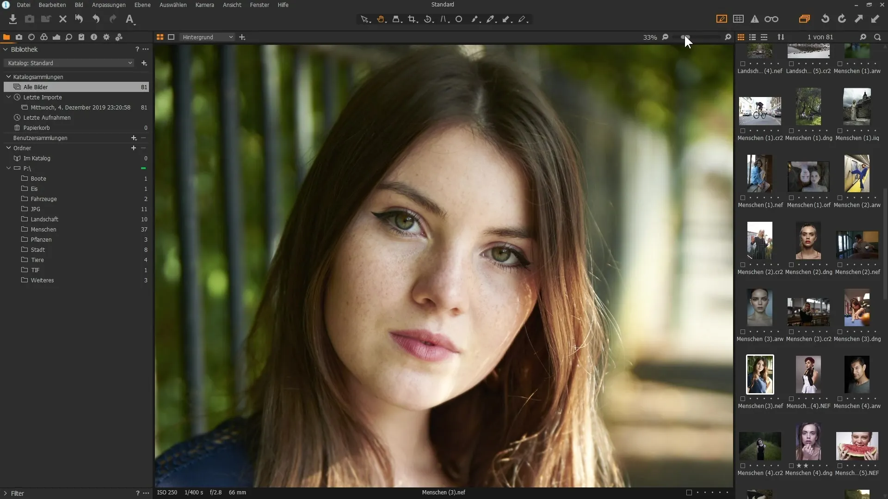888x499 pixels.
Task: Select the Crop tool
Action: [412, 19]
